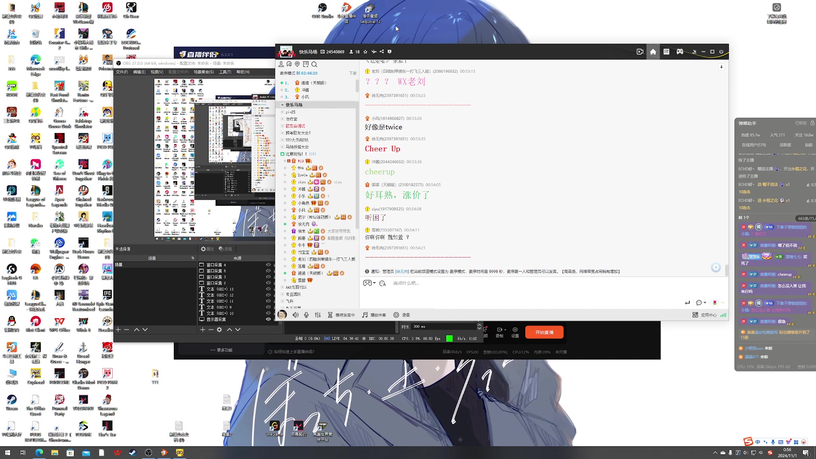
Task: Increase the 时长 duration with stepper arrow
Action: (x=479, y=325)
